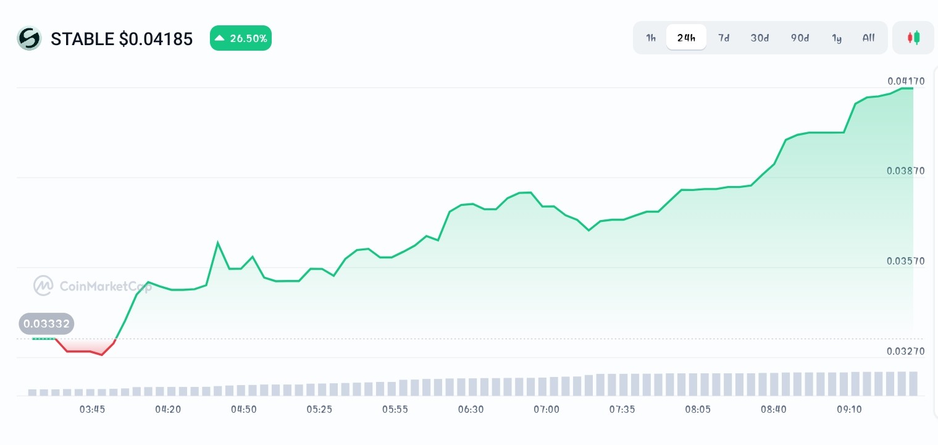Switch to candlestick chart view
Screen dimensions: 938x445
(x=913, y=38)
